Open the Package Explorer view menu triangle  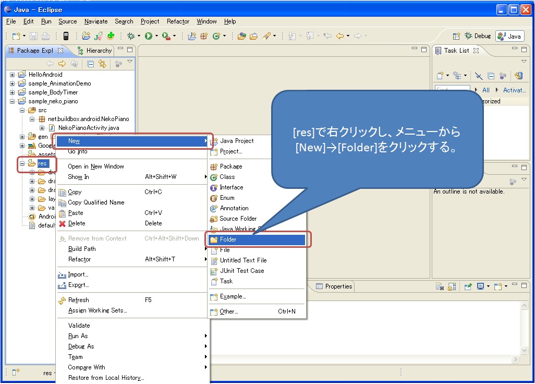click(130, 62)
